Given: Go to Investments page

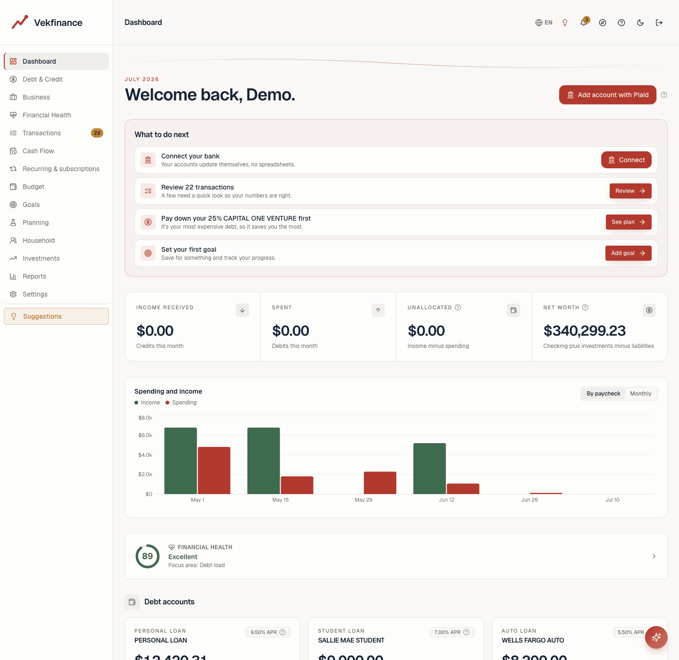Looking at the screenshot, I should tap(57, 258).
